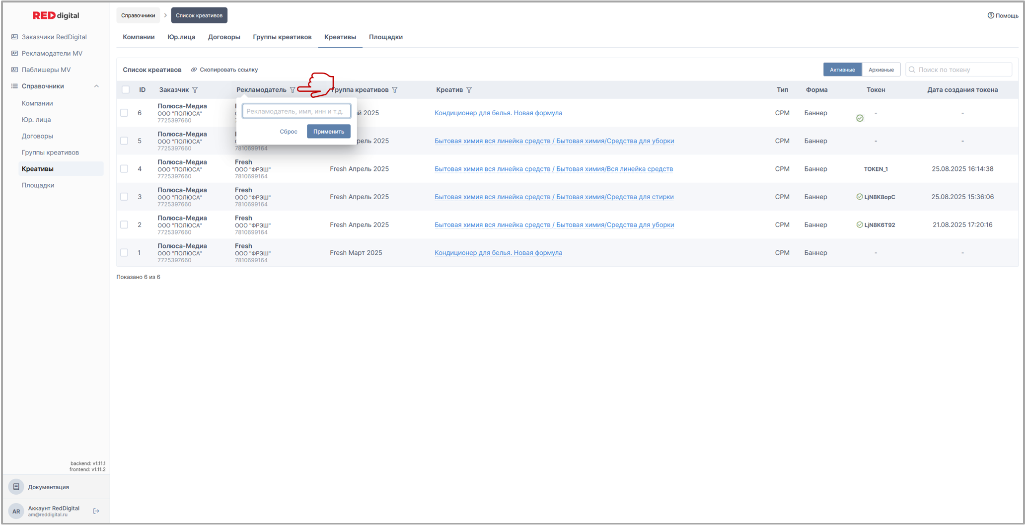Click the filter icon in Креатив column header
This screenshot has width=1027, height=525.
click(x=469, y=90)
